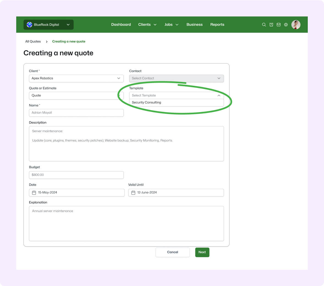
Task: Collapse the open Template dropdown
Action: (x=219, y=95)
